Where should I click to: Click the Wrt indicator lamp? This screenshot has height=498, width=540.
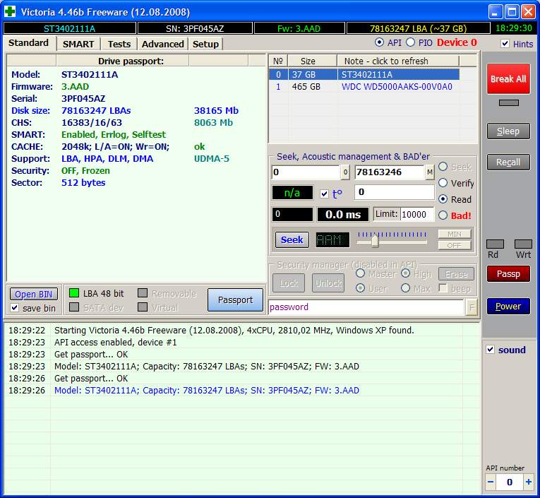[x=523, y=244]
